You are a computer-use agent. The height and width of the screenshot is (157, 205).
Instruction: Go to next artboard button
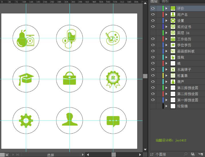click(13, 155)
